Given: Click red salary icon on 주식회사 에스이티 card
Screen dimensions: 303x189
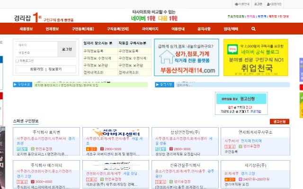Looking at the screenshot, I should [x=33, y=181].
